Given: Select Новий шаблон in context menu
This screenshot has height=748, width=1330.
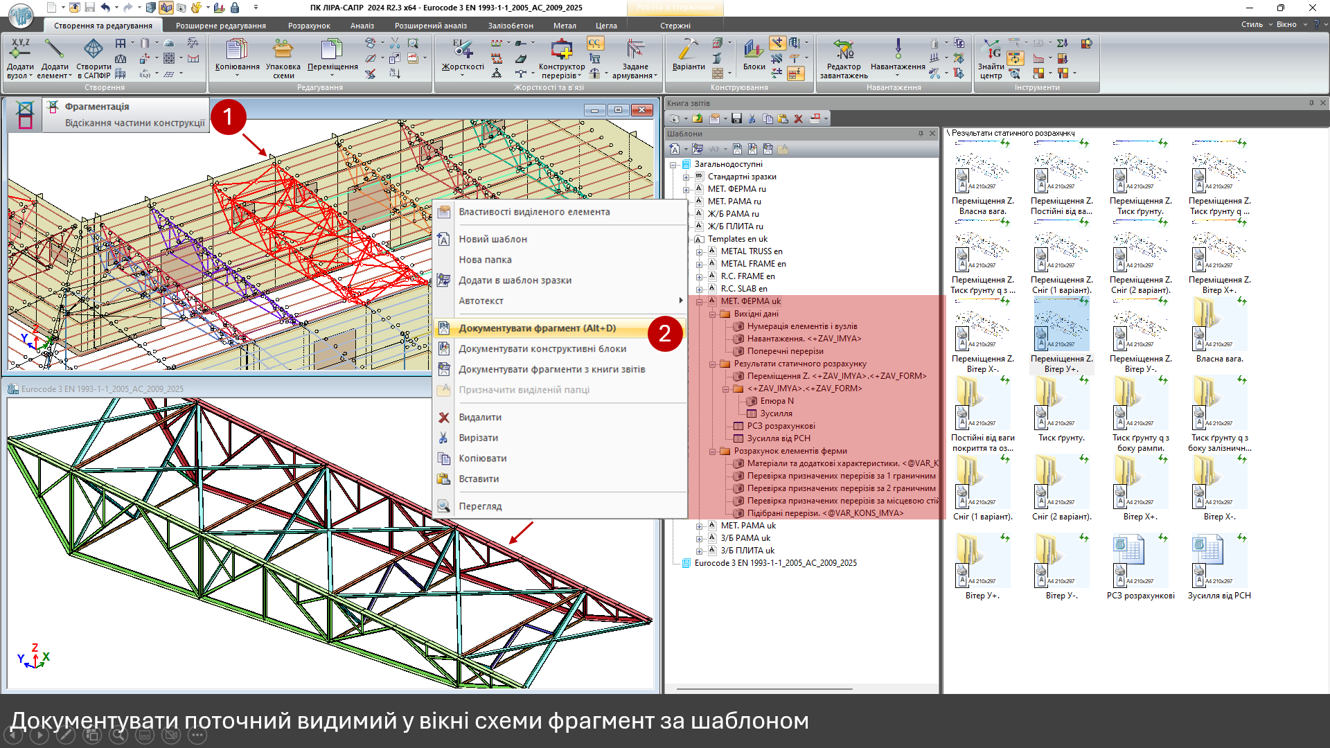Looking at the screenshot, I should (493, 239).
